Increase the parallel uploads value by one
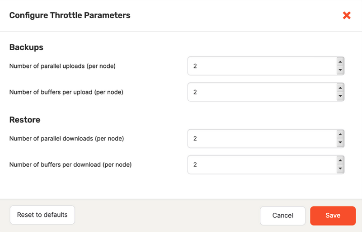 [x=340, y=62]
